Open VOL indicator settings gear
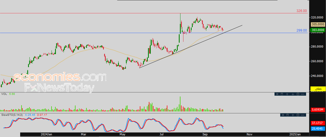Screen dimensions: 326x137 coord(298,94)
